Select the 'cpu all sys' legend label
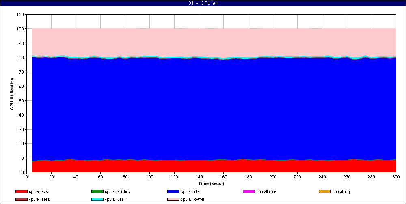This screenshot has width=406, height=204. coord(38,191)
